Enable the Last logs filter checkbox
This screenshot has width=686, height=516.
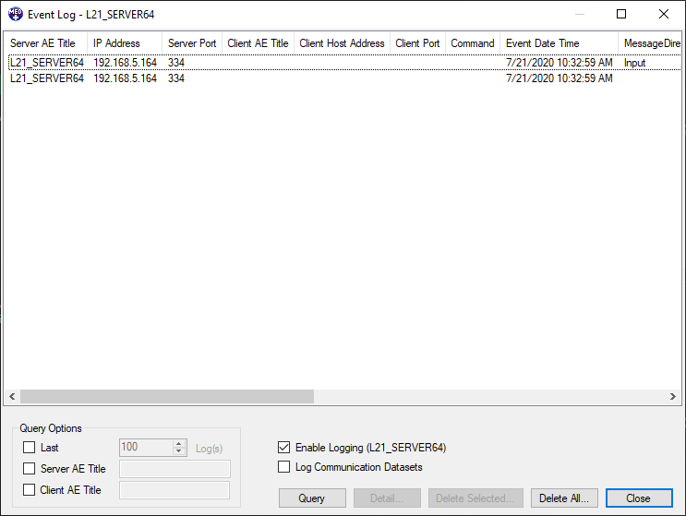point(30,448)
